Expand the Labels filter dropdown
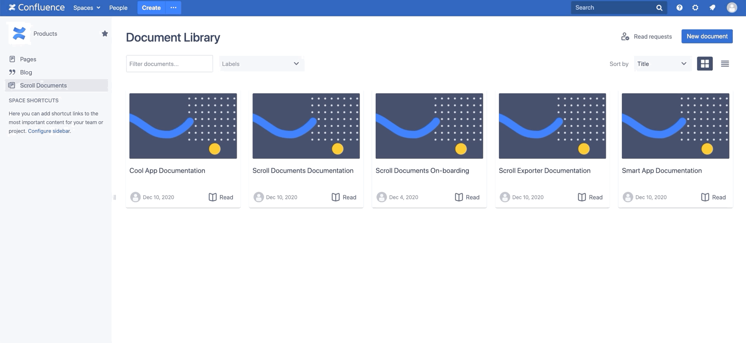The image size is (746, 343). pyautogui.click(x=261, y=64)
